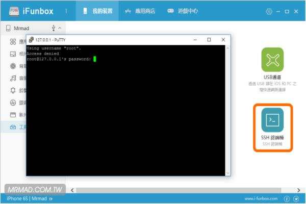Open iFunbox settings gear in title bar
The width and height of the screenshot is (306, 204).
[269, 12]
